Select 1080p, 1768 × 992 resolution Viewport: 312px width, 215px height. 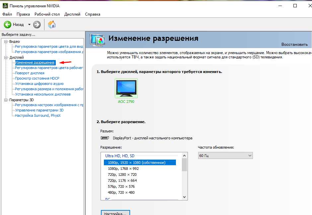[x=123, y=169]
